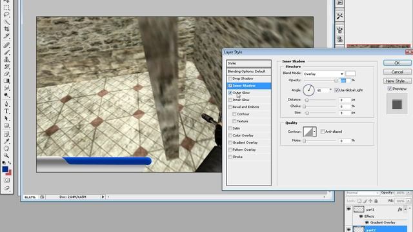This screenshot has width=413, height=232.
Task: Collapse part1 layer effects arrow
Action: point(405,209)
